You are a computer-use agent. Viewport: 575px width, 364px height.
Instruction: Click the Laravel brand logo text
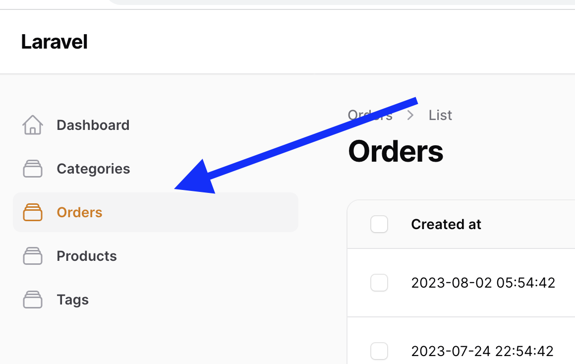pos(54,42)
